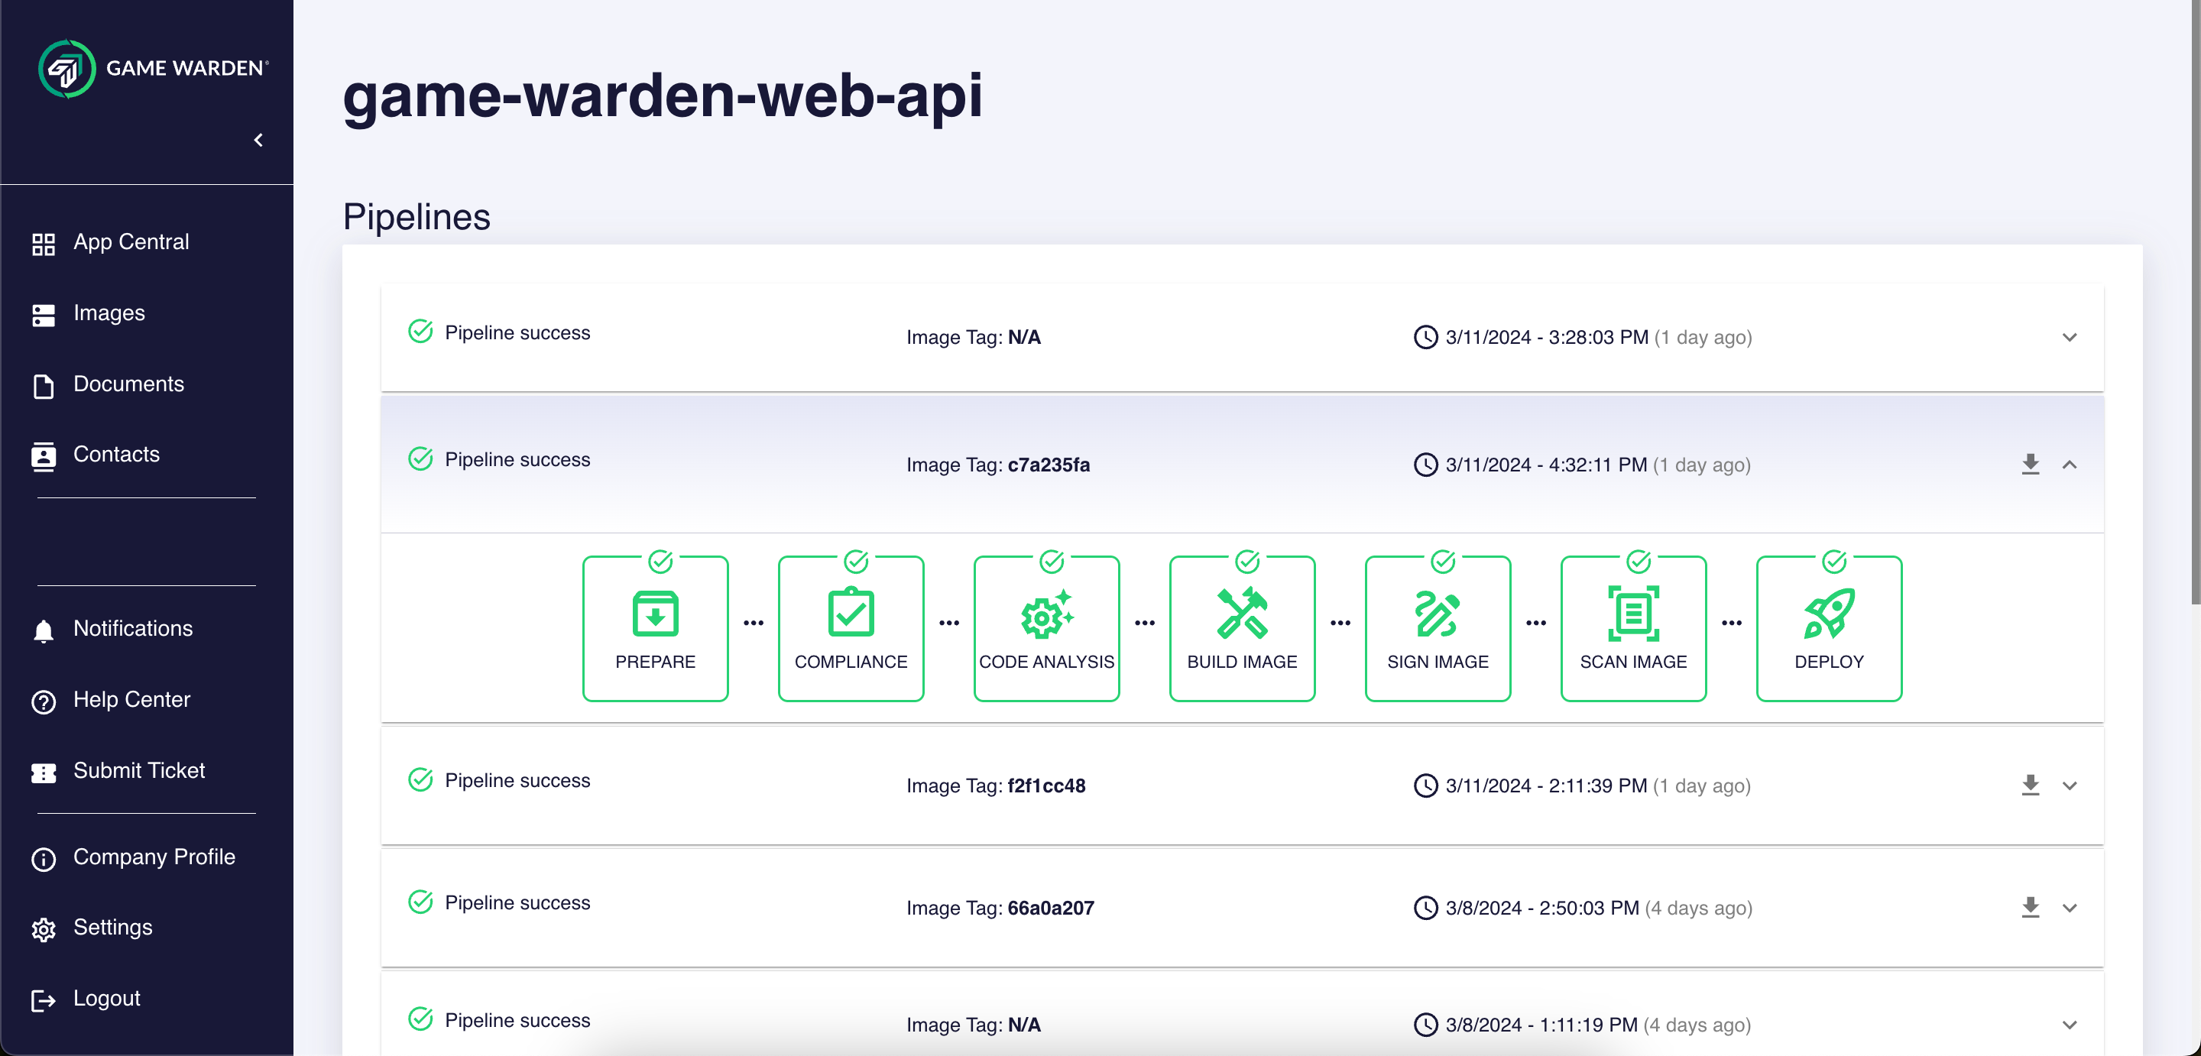Open App Central from the sidebar
Screen dimensions: 2201x1056
pyautogui.click(x=131, y=241)
